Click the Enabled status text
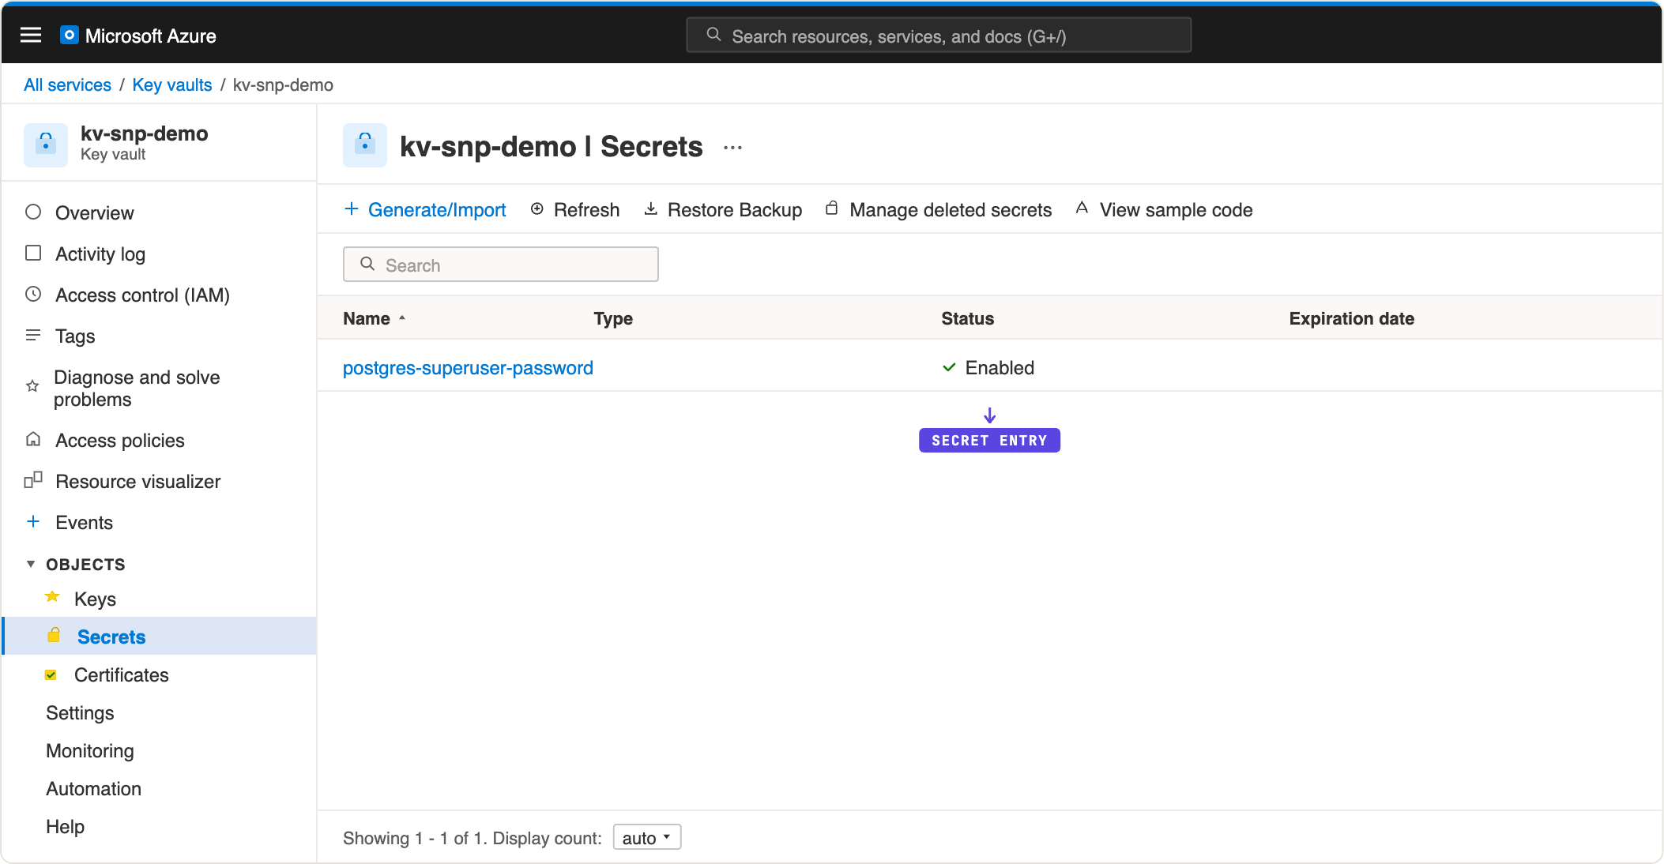1664x864 pixels. [1000, 367]
